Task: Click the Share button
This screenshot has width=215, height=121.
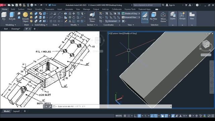Action: click(52, 5)
